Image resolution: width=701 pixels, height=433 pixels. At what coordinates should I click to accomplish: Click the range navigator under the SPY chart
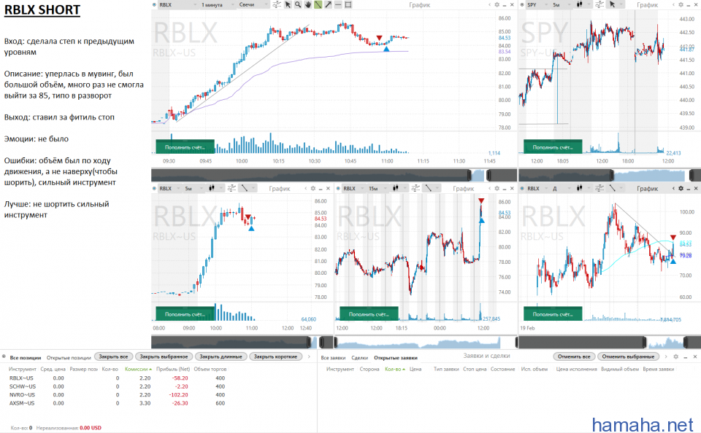pos(610,175)
